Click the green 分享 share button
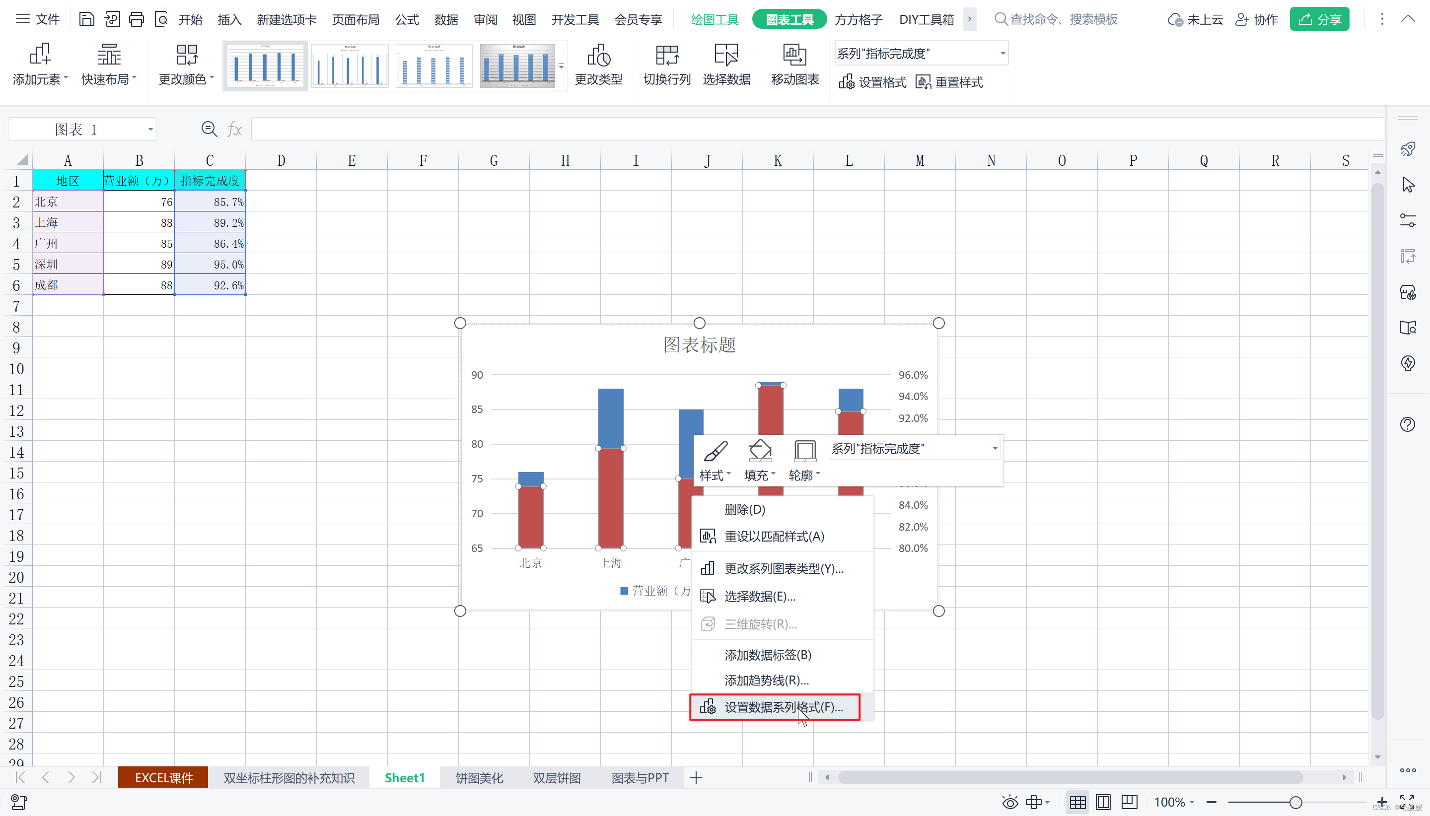Viewport: 1430px width, 816px height. tap(1319, 20)
